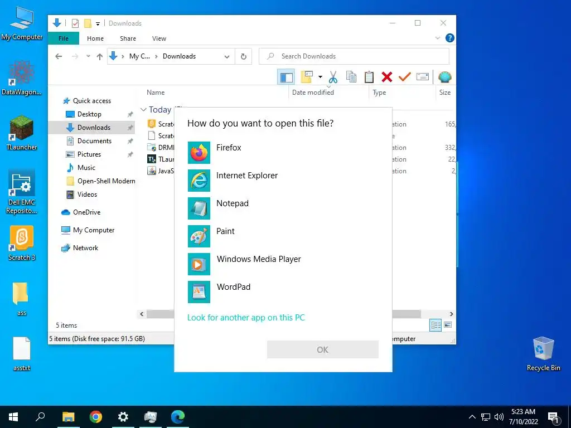The height and width of the screenshot is (428, 571).
Task: Expand the ribbon with the chevron
Action: pyautogui.click(x=437, y=38)
